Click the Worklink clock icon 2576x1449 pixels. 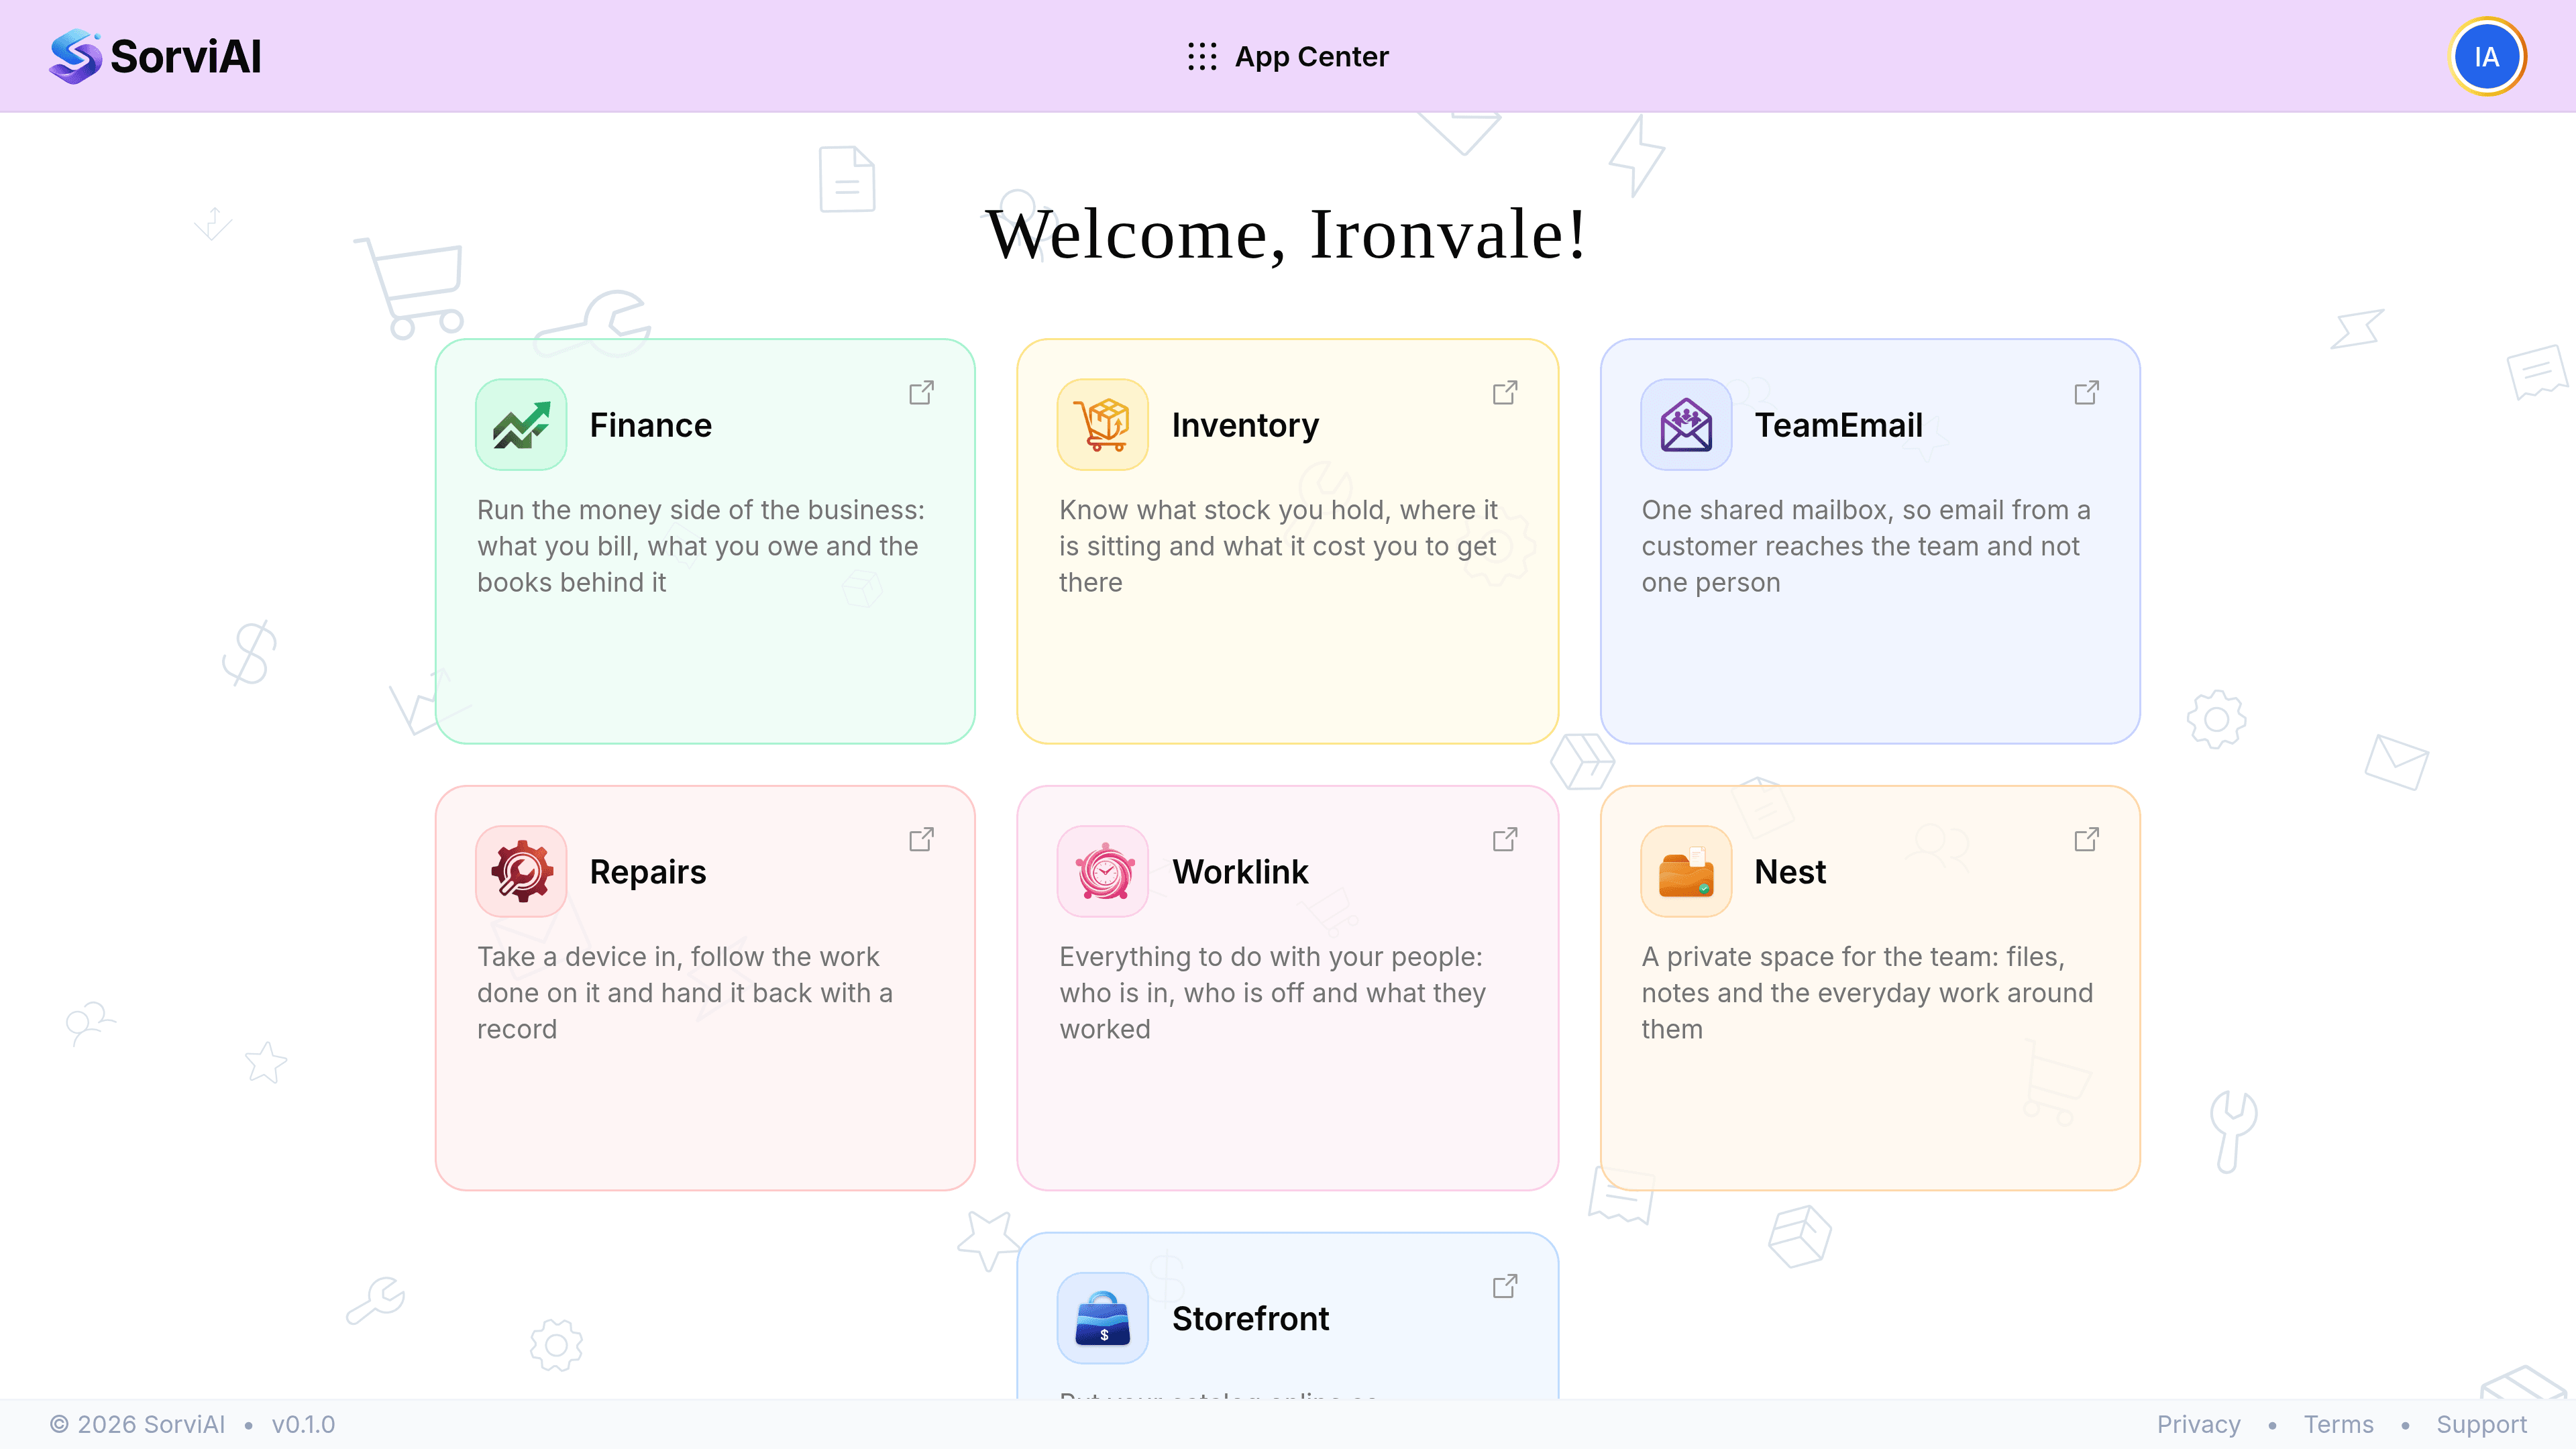coord(1103,871)
